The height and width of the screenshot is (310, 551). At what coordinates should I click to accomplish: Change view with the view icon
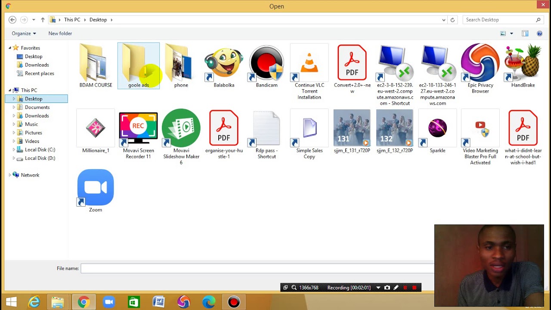coord(503,34)
